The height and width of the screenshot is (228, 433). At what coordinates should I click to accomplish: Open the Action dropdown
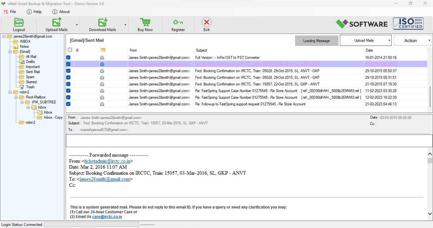coord(413,40)
